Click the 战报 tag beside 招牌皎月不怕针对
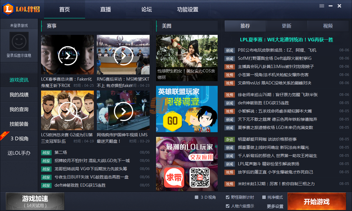The image size is (352, 211). pos(46,161)
